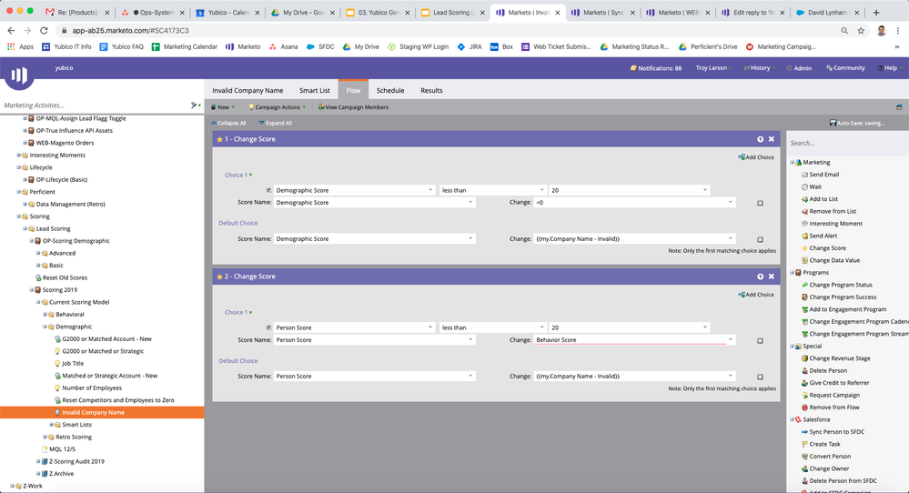Delete step 1 Change Score
The image size is (909, 493).
(x=771, y=139)
